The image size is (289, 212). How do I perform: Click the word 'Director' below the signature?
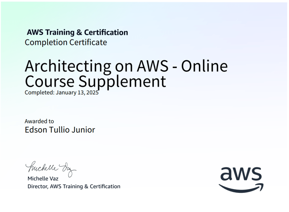click(x=38, y=187)
